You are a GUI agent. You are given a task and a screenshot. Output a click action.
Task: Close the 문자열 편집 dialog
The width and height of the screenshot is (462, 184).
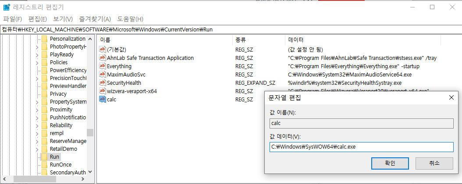pos(451,97)
